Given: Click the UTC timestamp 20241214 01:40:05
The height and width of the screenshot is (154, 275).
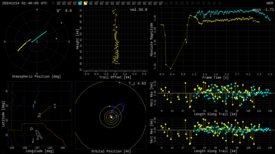Looking at the screenshot, I should pos(25,3).
